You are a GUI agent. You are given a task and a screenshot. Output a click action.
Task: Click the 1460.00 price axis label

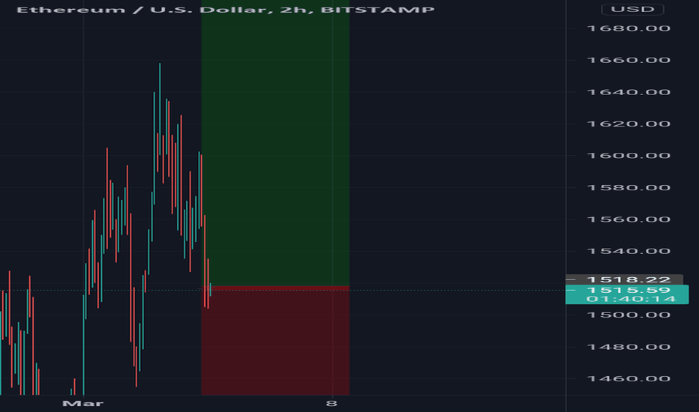[x=628, y=378]
